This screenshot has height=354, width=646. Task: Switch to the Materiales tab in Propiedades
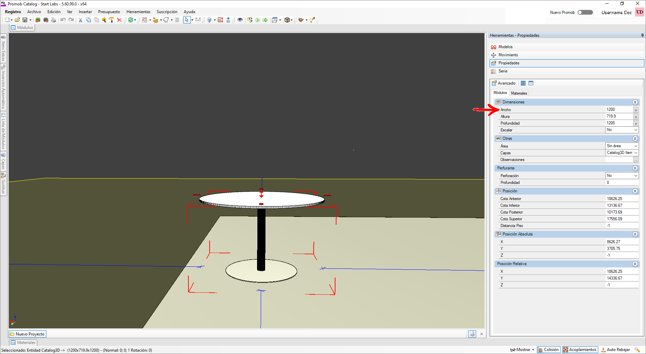point(519,93)
